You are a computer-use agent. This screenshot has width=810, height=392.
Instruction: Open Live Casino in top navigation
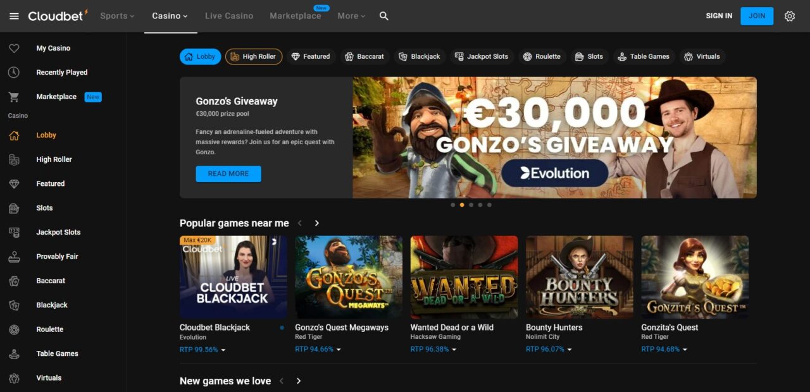(229, 16)
